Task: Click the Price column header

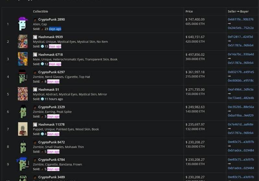Action: tap(189, 11)
